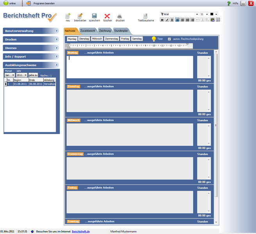Jump to the Dienstag day button
256x234 pixels.
(84, 39)
